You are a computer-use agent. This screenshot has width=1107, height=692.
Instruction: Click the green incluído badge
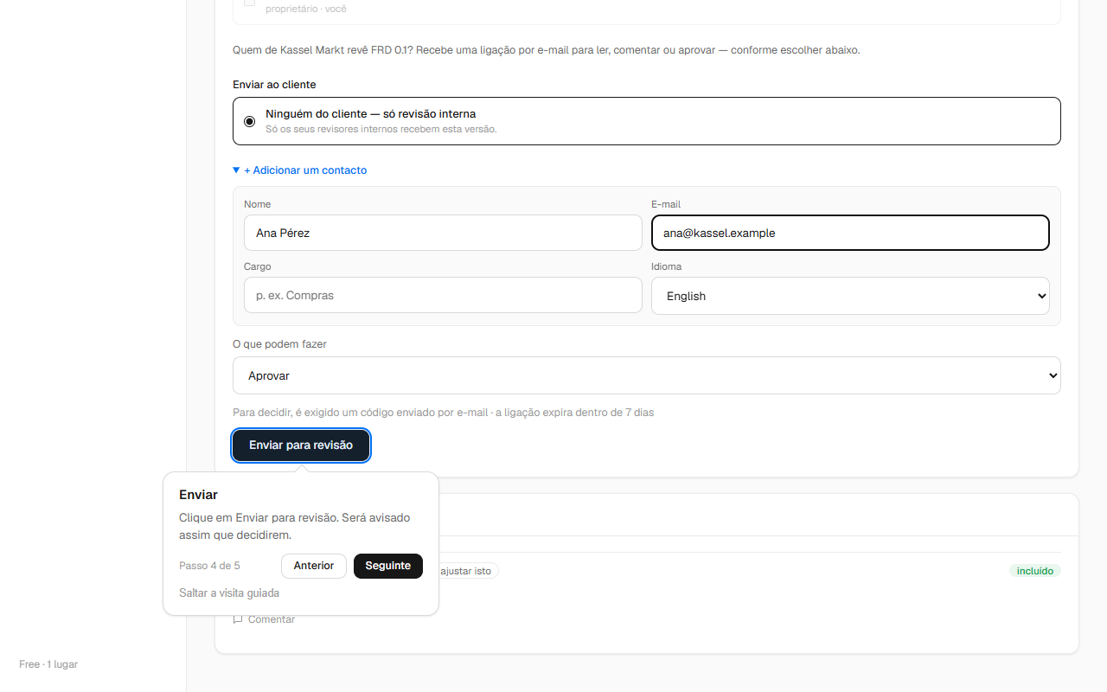point(1035,571)
